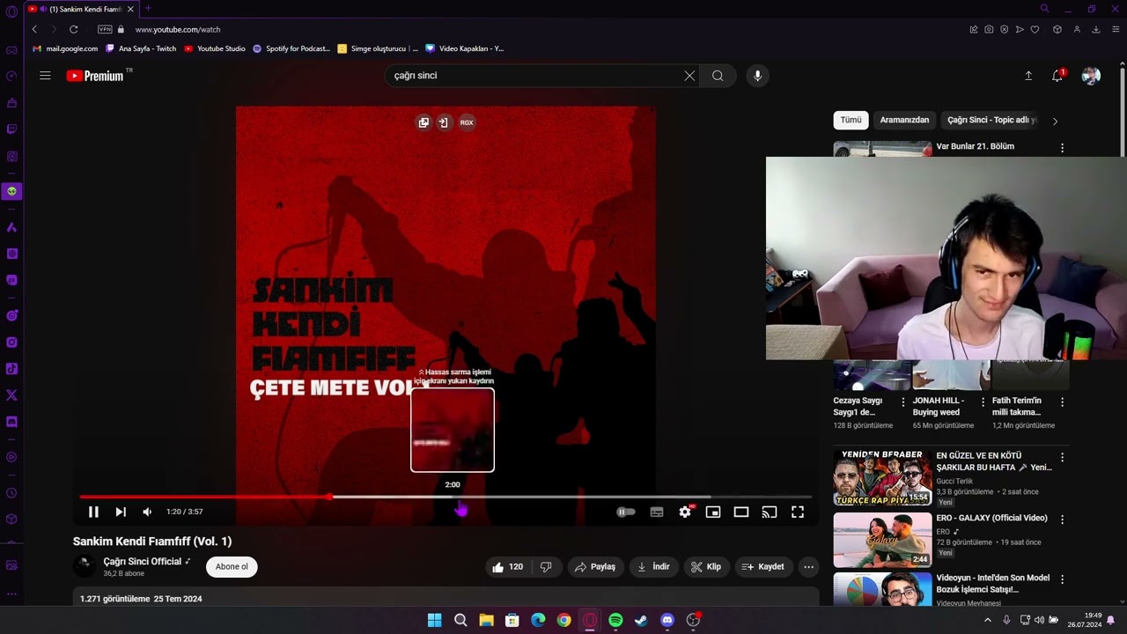
Task: Open Spotify from the taskbar
Action: click(x=615, y=620)
